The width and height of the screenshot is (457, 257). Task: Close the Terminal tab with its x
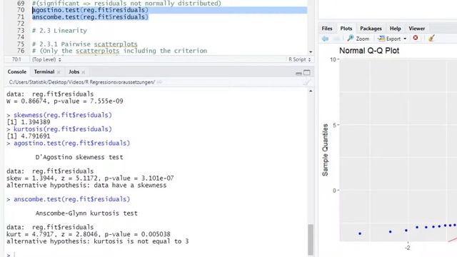tap(59, 72)
